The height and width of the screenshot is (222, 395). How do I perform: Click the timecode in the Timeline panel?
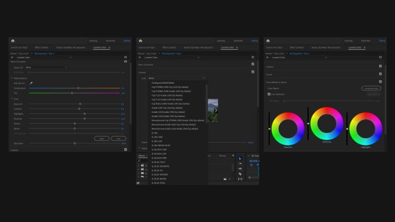point(254,161)
